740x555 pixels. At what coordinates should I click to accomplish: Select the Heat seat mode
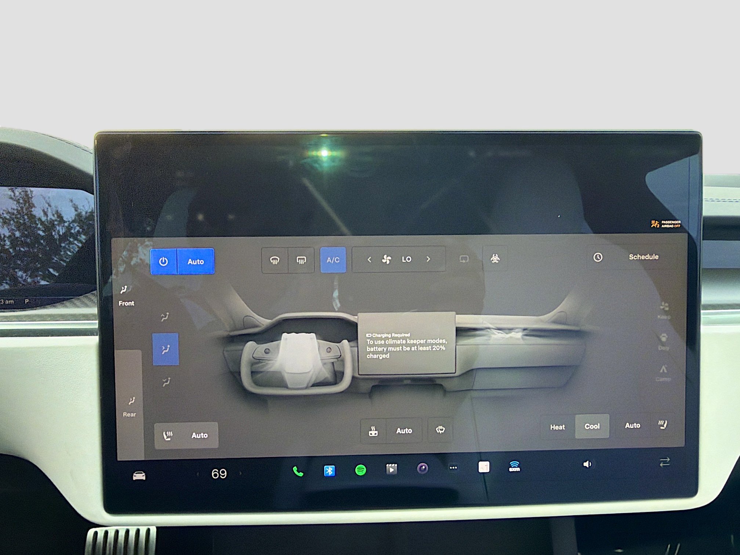pyautogui.click(x=557, y=427)
